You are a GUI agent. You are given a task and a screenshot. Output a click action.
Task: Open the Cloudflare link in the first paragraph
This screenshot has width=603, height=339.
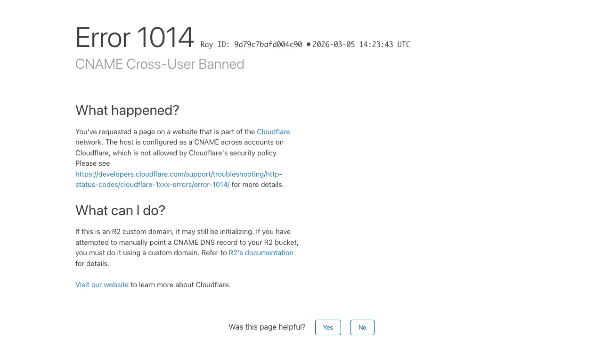[x=273, y=132]
